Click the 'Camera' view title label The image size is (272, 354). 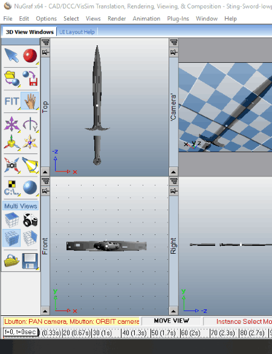(173, 108)
